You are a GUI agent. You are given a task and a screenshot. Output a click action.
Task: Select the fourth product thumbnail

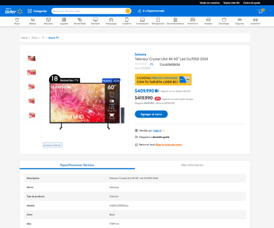[31, 101]
